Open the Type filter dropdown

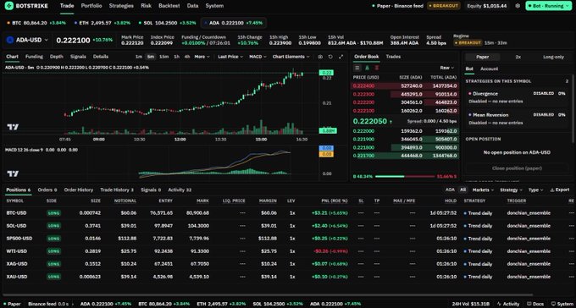point(535,190)
